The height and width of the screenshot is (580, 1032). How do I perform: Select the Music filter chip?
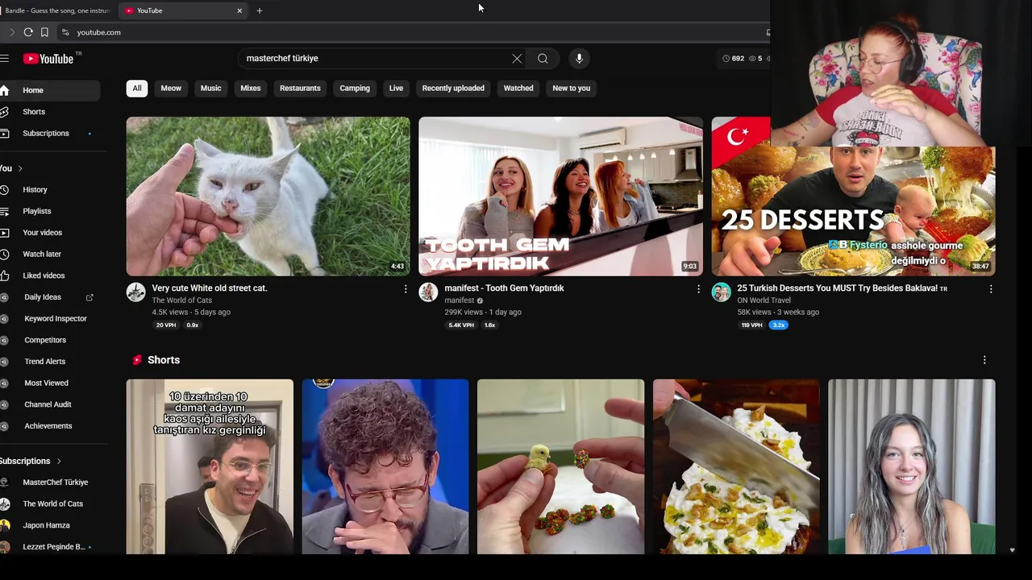pos(210,89)
